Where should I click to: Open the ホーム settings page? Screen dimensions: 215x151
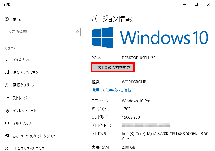(x=17, y=19)
